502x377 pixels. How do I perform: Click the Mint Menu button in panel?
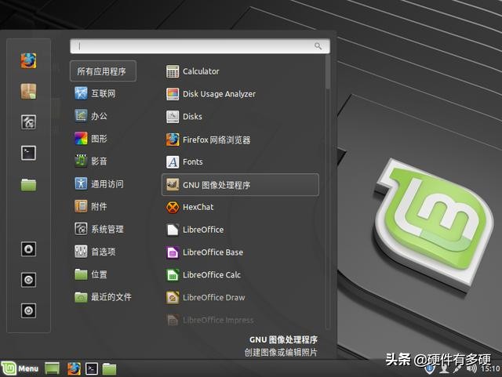click(20, 368)
